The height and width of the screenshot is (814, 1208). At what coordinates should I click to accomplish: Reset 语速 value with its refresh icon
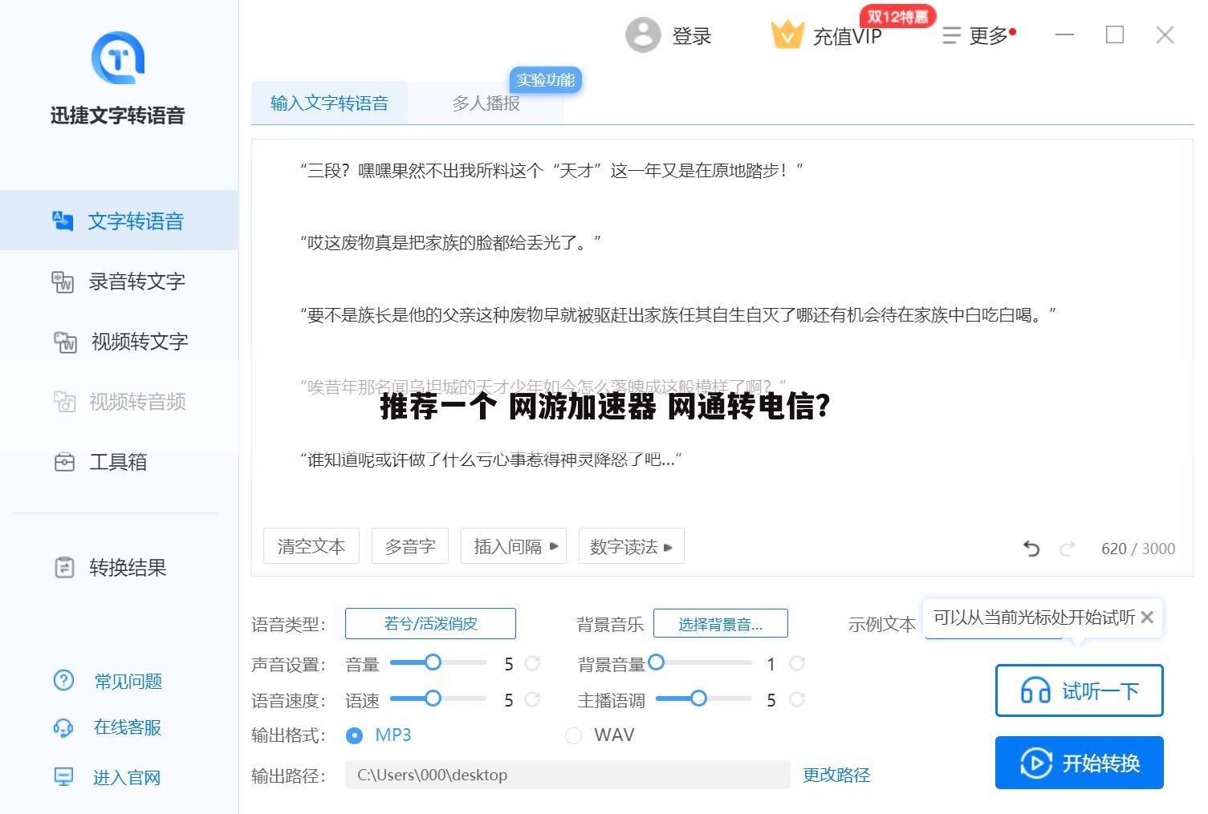click(x=532, y=700)
